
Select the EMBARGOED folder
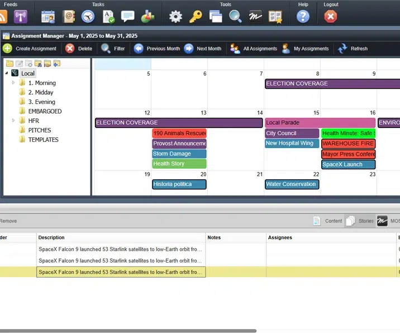tap(45, 111)
